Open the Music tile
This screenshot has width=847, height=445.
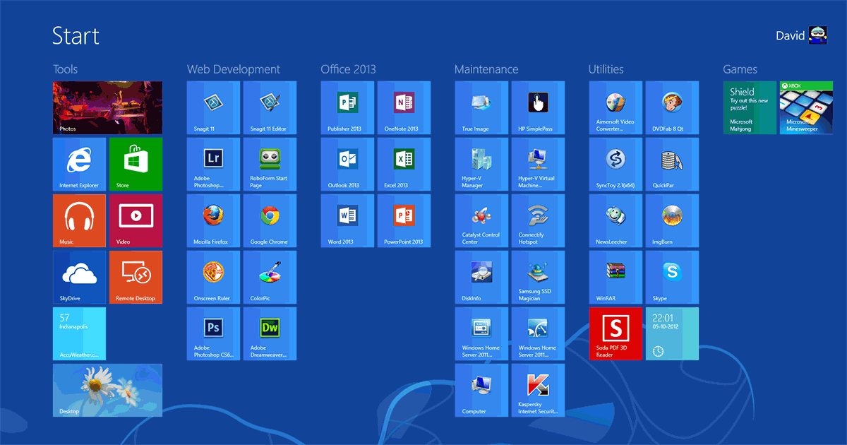tap(79, 220)
